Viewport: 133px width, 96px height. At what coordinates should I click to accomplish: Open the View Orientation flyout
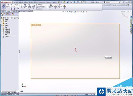click(x=72, y=12)
